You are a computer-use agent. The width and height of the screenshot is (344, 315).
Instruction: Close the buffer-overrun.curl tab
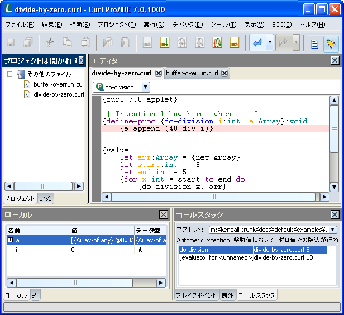pos(224,73)
